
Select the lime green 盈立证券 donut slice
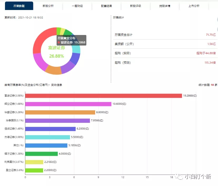pos(58,31)
